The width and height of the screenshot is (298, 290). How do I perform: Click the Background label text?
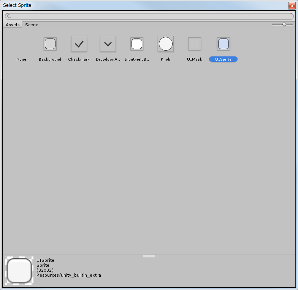(x=50, y=59)
